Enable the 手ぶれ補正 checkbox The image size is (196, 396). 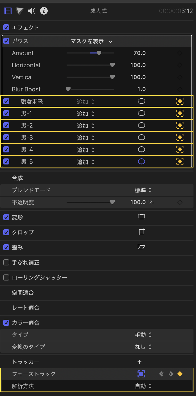[x=6, y=262]
